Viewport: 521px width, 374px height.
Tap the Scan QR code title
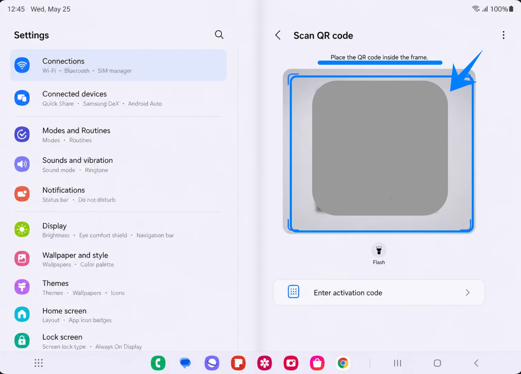tap(323, 35)
